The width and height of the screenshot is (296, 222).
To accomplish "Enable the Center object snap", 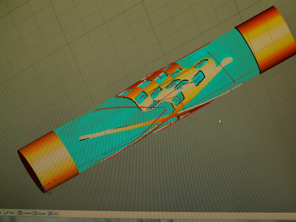I will point(25,213).
